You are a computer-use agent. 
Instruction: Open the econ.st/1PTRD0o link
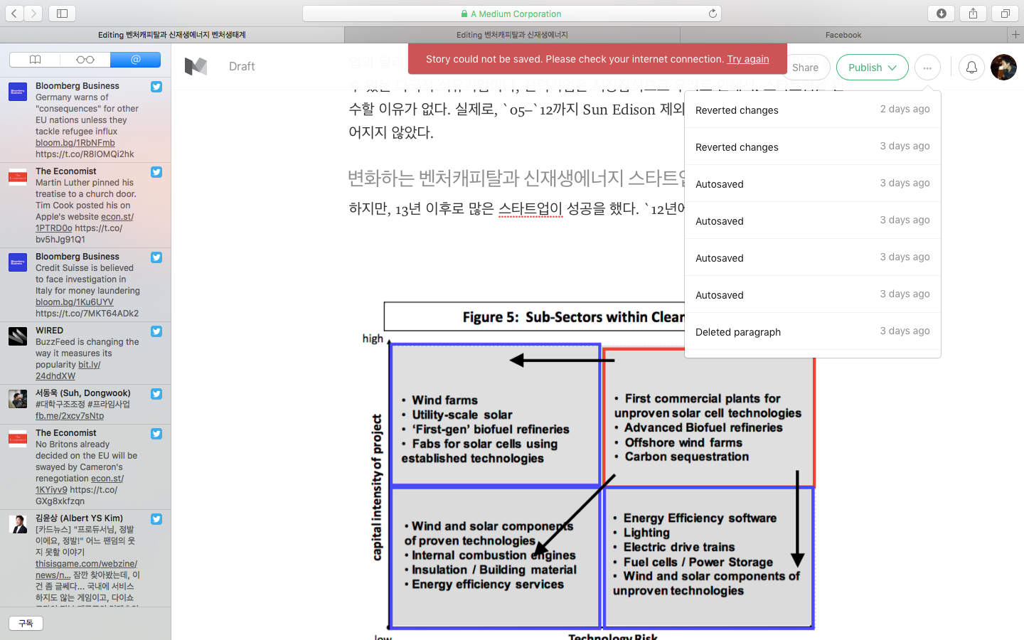coord(85,223)
